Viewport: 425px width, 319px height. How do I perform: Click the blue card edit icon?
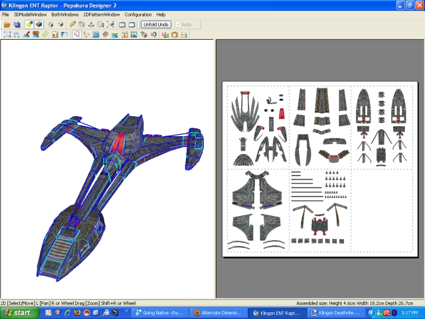(x=96, y=35)
